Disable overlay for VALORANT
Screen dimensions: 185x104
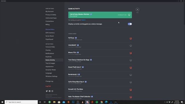(x=131, y=46)
